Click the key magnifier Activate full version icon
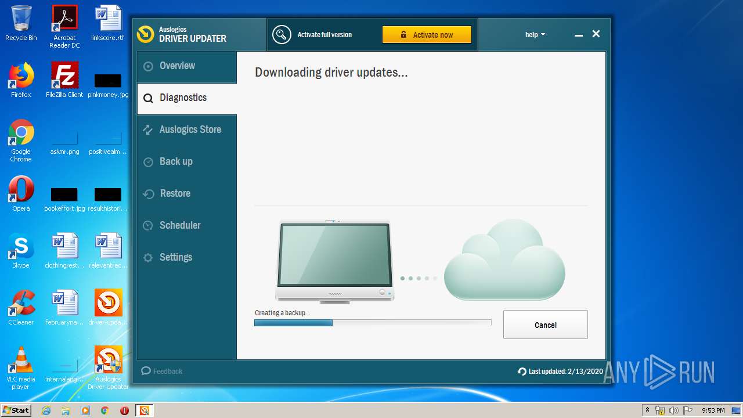This screenshot has width=743, height=418. click(x=282, y=35)
